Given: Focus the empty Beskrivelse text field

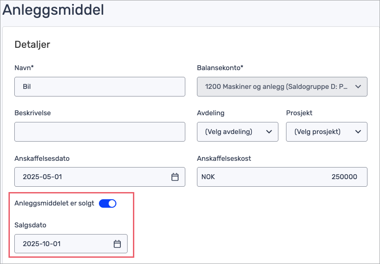Looking at the screenshot, I should [100, 132].
